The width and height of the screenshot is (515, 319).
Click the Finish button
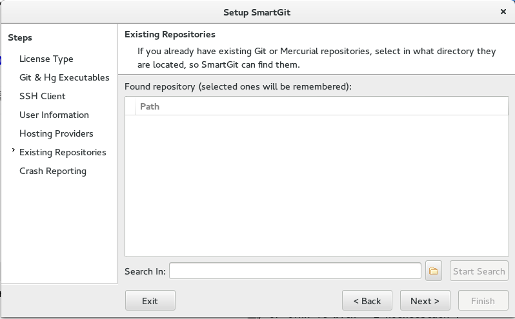click(483, 300)
